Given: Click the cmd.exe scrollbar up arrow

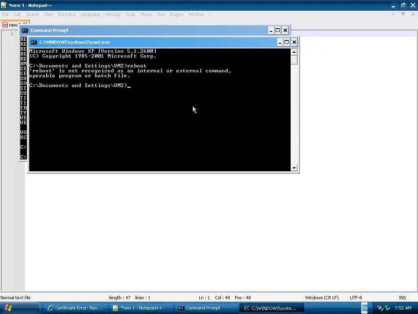Looking at the screenshot, I should pos(294,52).
